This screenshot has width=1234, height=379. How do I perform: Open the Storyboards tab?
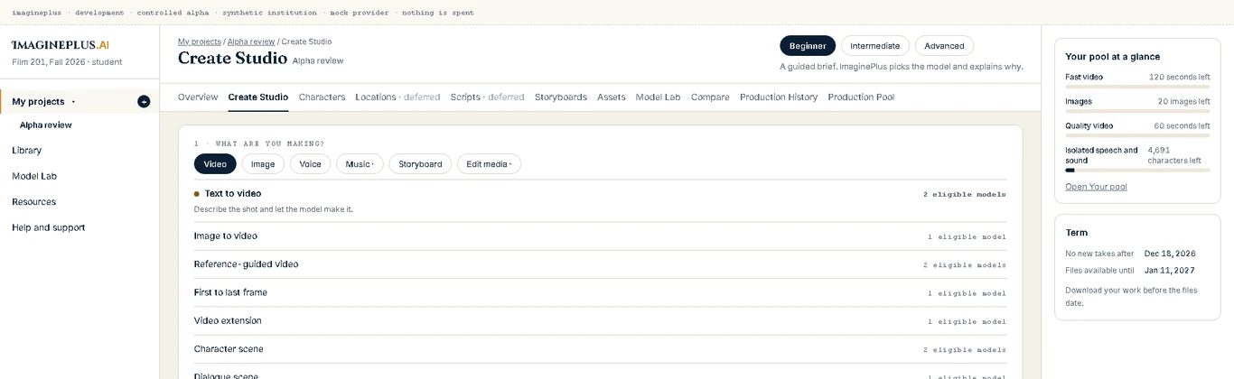click(561, 97)
